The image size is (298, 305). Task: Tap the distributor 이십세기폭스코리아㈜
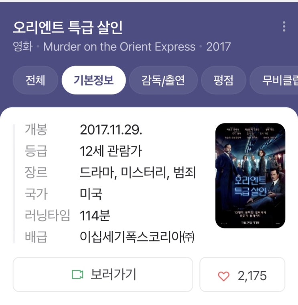click(137, 237)
